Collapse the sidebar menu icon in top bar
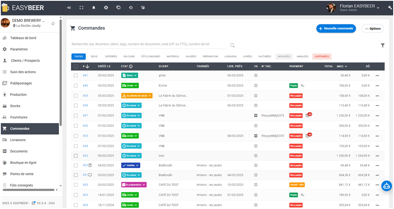Viewport: 394px width, 209px height. 69,7
